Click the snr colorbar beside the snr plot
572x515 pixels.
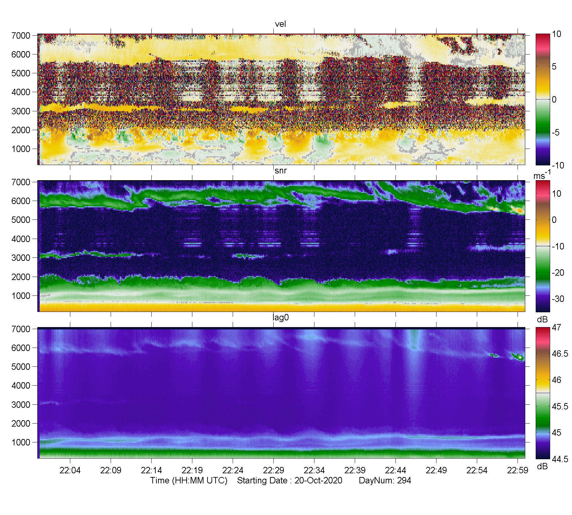click(543, 246)
